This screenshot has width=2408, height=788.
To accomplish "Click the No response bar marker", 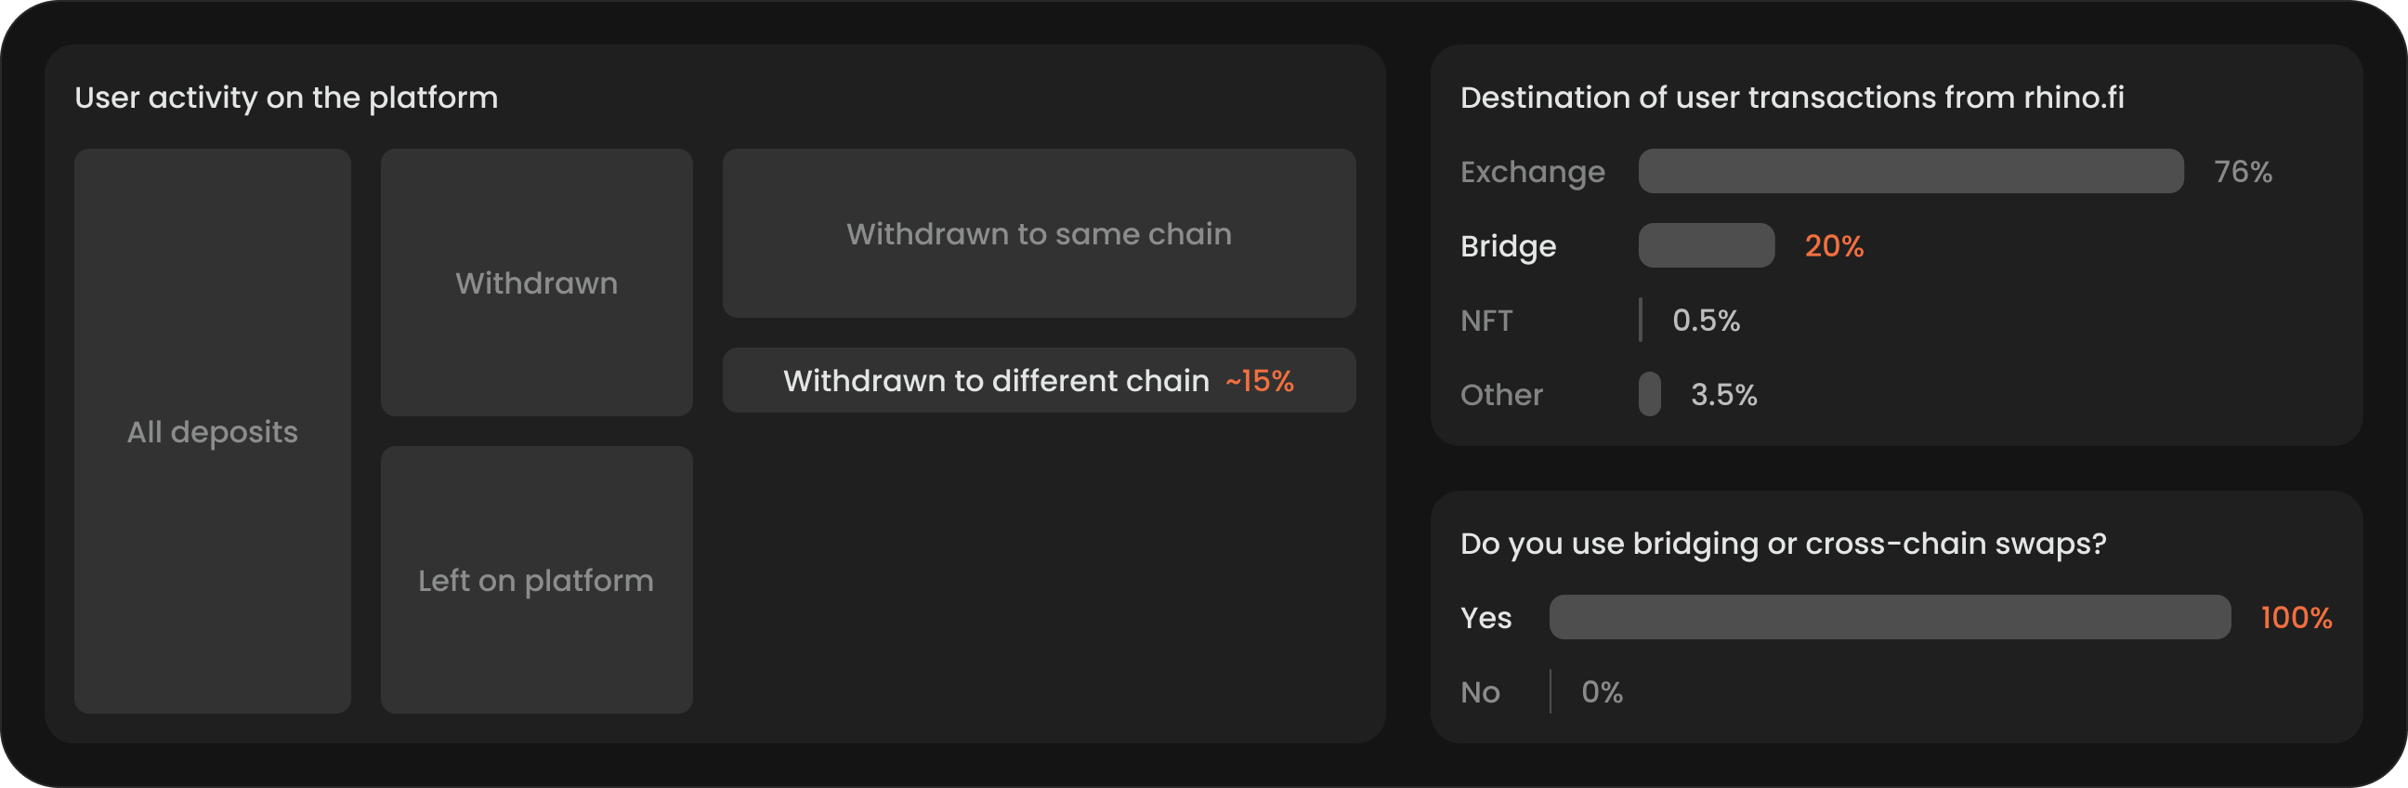I will tap(1550, 691).
